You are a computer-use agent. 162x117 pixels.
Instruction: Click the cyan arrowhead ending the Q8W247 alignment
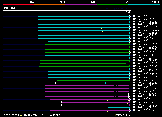pyautogui.click(x=106, y=83)
